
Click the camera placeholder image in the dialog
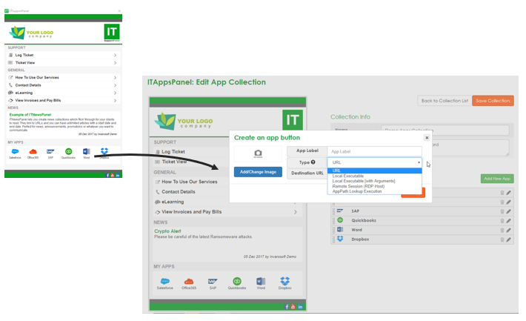258,153
